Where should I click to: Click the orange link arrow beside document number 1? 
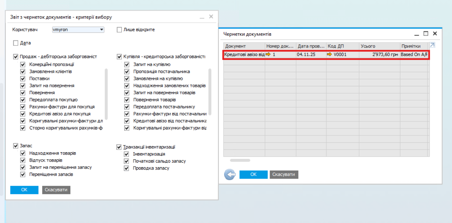point(268,54)
